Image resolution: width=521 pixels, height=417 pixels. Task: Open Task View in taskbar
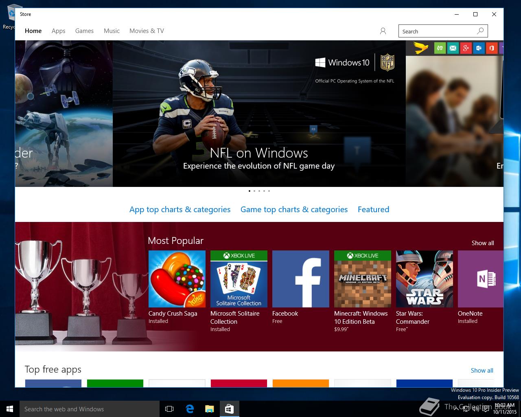coord(169,409)
